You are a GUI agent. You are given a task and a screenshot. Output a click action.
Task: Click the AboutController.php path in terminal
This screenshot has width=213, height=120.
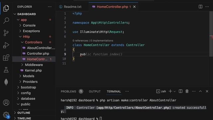133,108
